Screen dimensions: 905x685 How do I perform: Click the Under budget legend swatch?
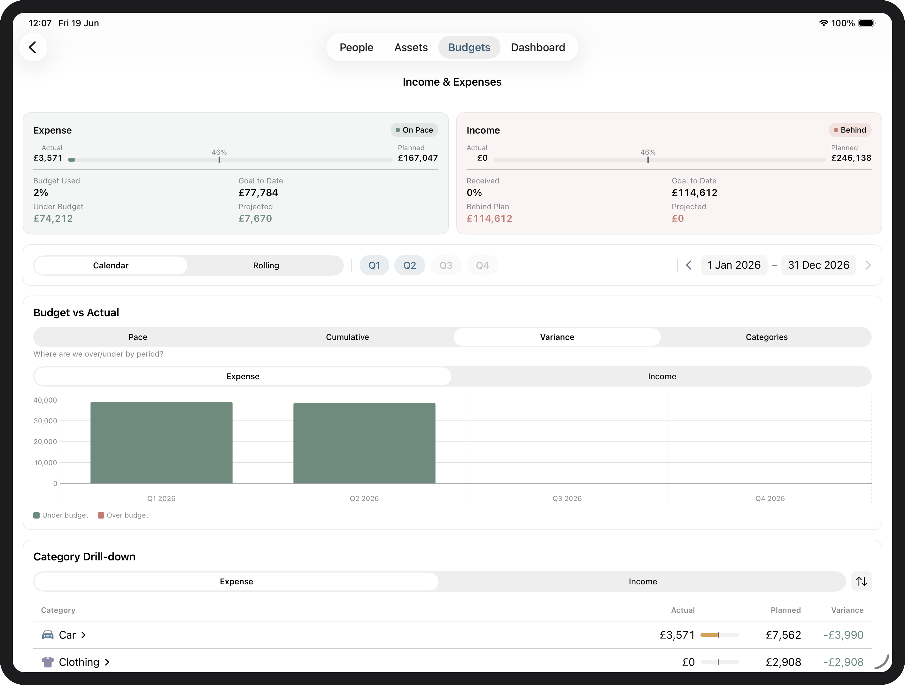point(36,515)
